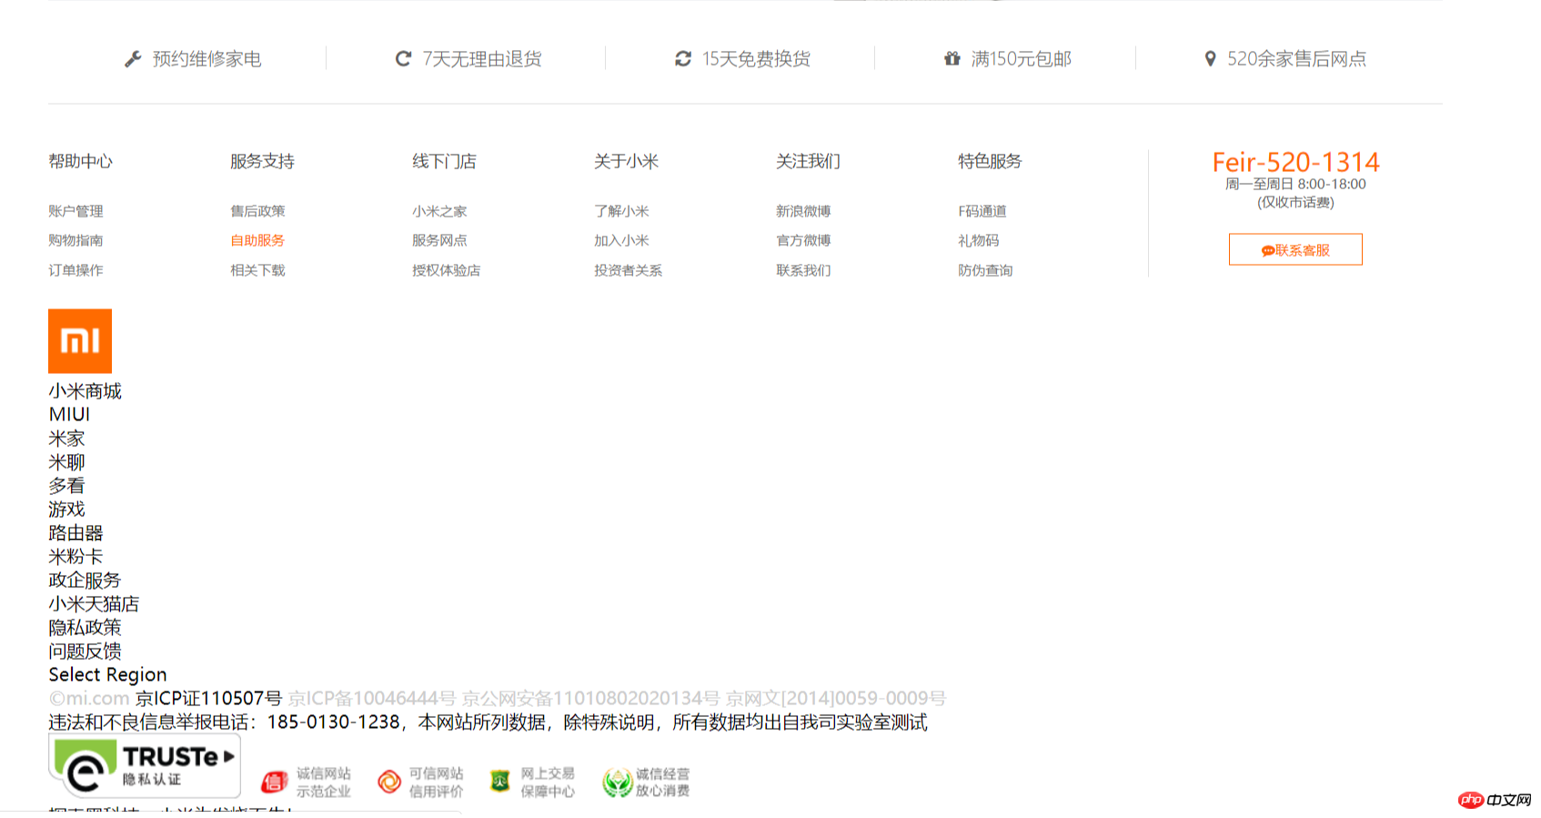Click the orange 自助服务 link
This screenshot has height=818, width=1541.
257,240
